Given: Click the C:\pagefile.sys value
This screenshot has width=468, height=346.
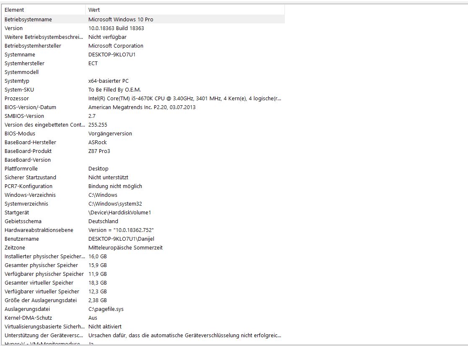Looking at the screenshot, I should 106,309.
